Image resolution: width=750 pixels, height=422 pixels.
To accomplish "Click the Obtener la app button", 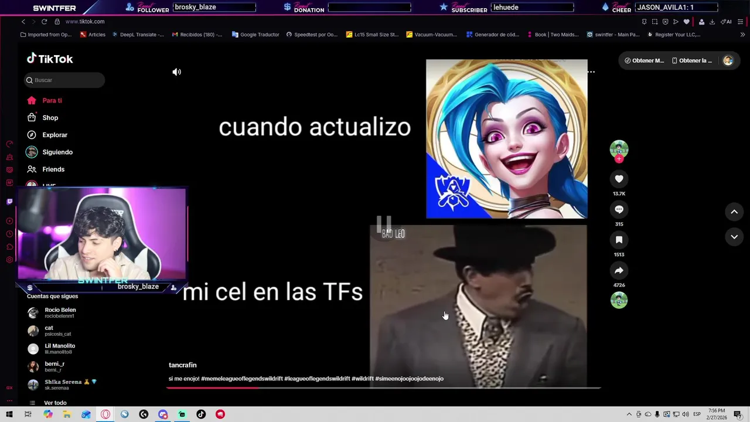I will [691, 60].
